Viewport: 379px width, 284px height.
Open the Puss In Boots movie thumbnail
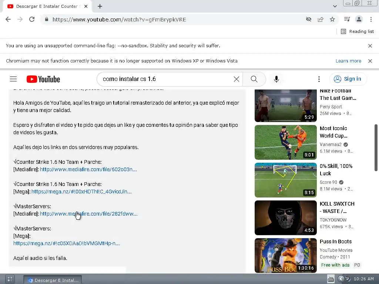[285, 255]
